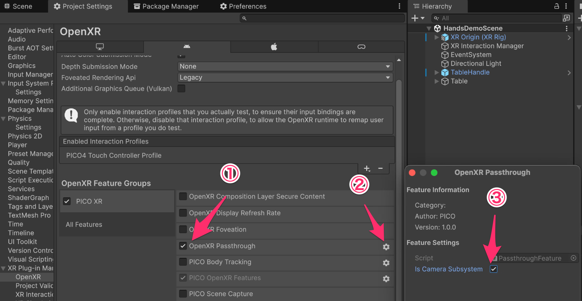The width and height of the screenshot is (582, 301).
Task: Switch to the Project Settings tab
Action: pos(83,6)
